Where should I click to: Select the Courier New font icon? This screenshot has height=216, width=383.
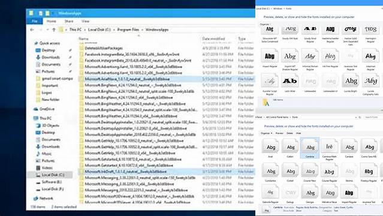[310, 170]
